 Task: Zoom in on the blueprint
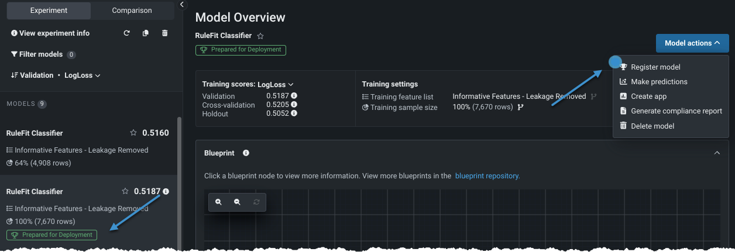pos(218,202)
